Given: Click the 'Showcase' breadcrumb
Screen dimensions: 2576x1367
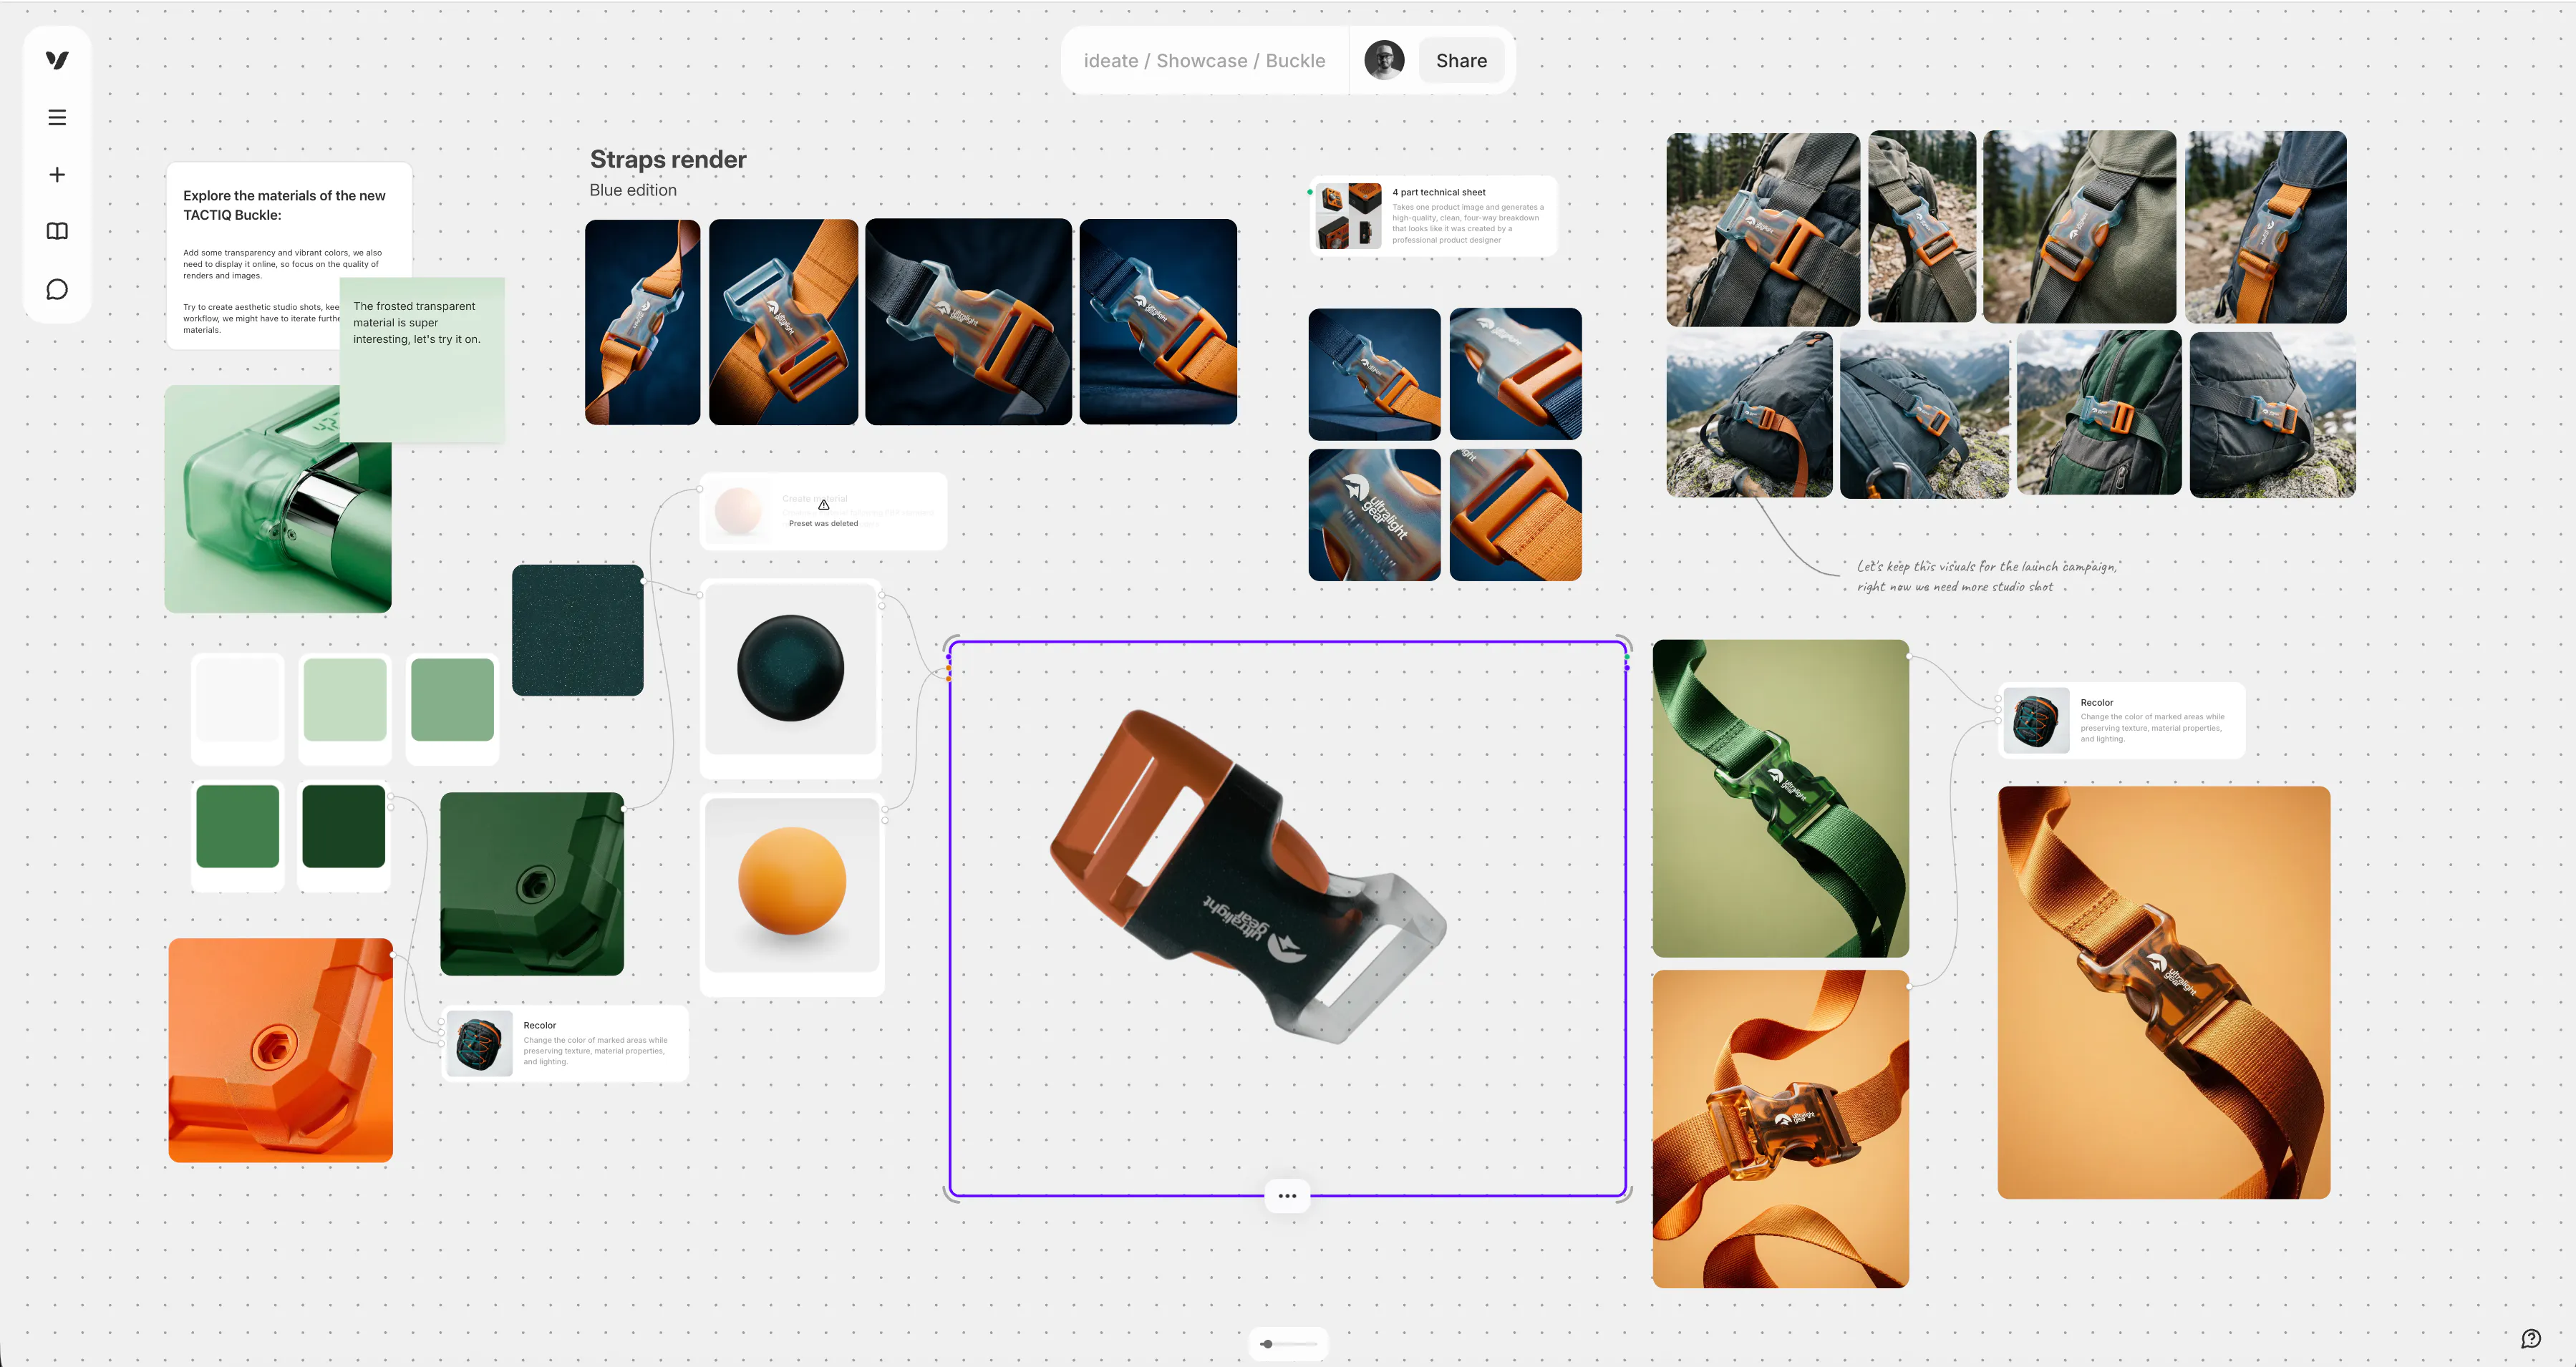Looking at the screenshot, I should pyautogui.click(x=1202, y=60).
